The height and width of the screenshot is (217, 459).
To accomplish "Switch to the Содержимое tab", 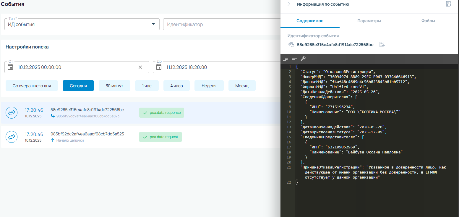I will (310, 21).
